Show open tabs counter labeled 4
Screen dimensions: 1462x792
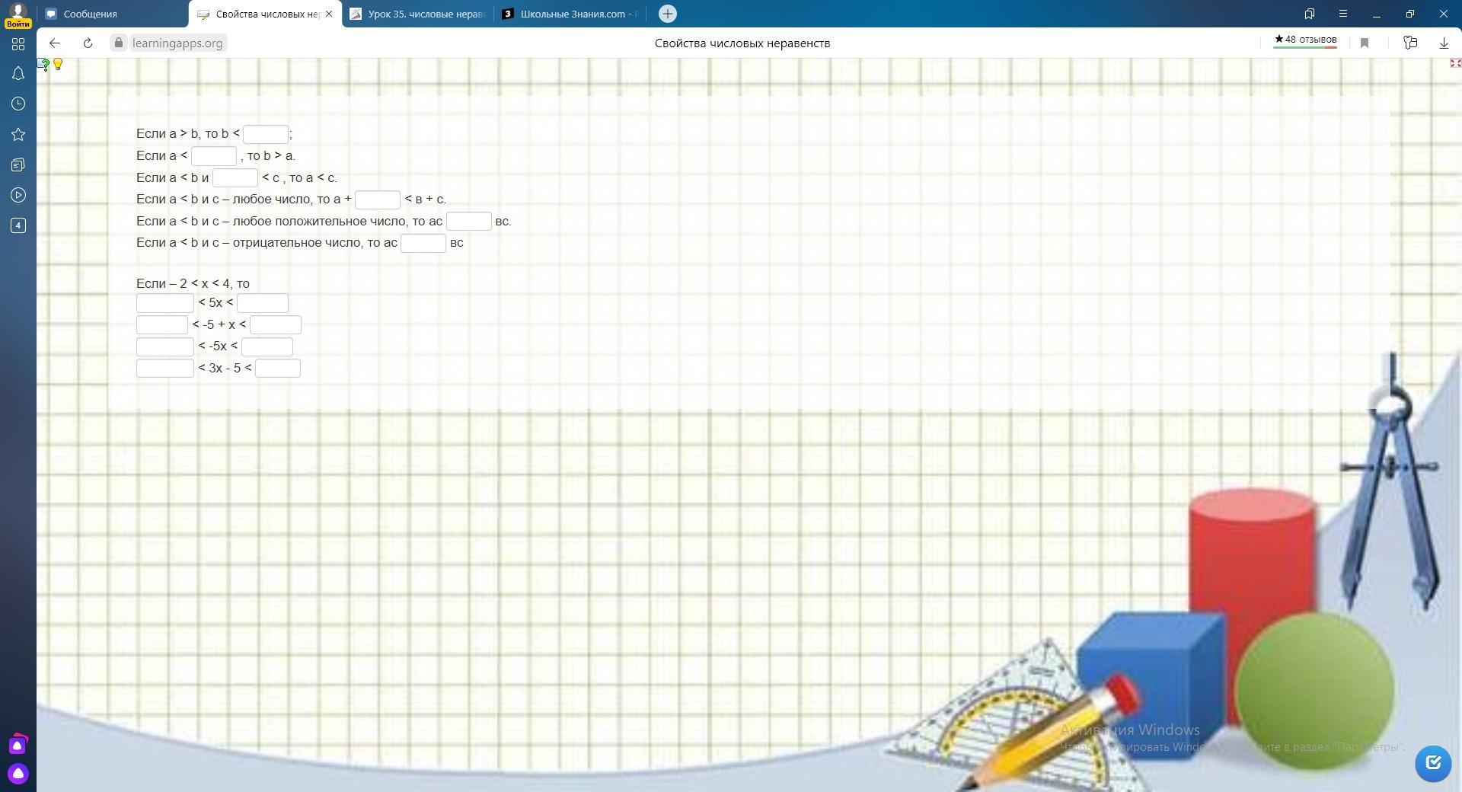click(x=18, y=225)
